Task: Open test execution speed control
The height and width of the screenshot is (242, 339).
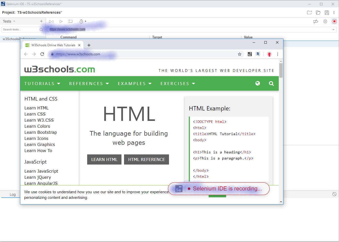Action: [83, 21]
